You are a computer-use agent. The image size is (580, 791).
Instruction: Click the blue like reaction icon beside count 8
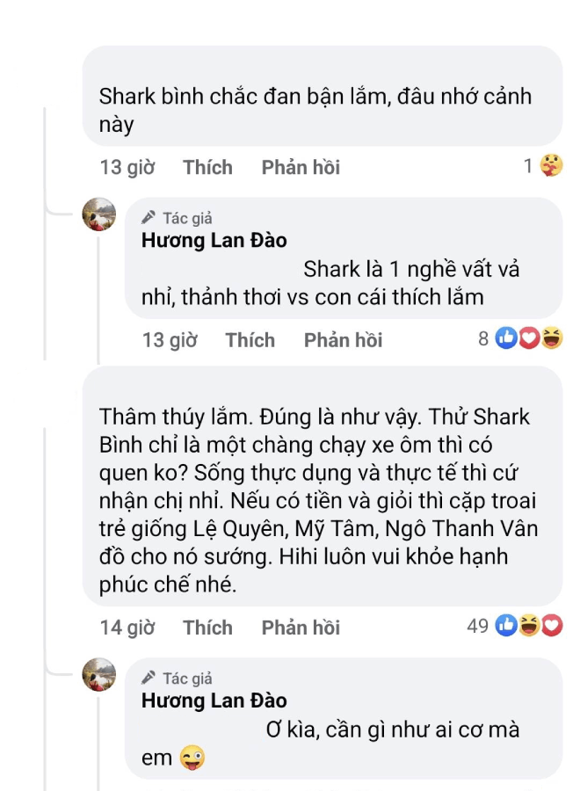506,338
